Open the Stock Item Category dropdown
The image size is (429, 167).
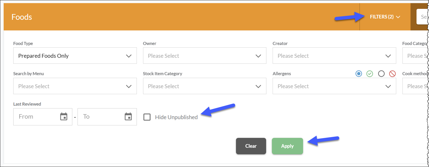pos(204,86)
